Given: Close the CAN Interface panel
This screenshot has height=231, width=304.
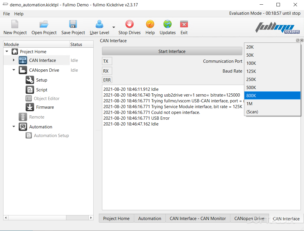Looking at the screenshot, I should (x=302, y=40).
